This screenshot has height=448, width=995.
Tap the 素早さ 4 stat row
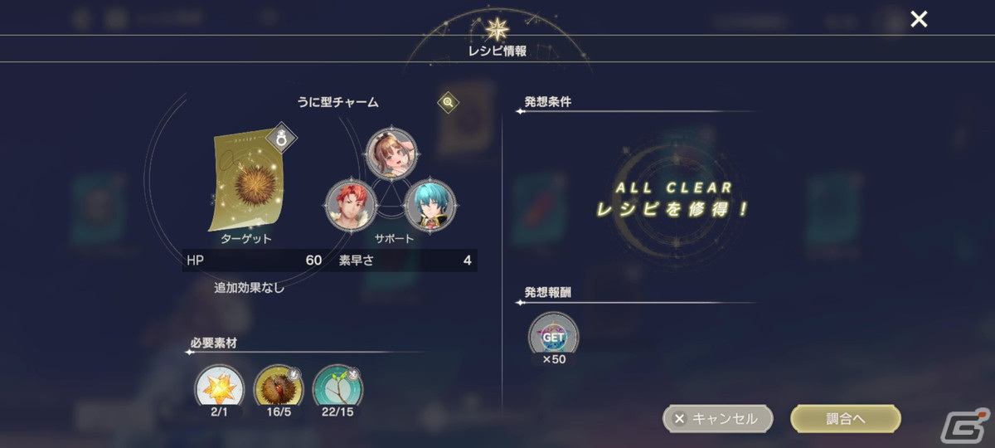pos(405,261)
